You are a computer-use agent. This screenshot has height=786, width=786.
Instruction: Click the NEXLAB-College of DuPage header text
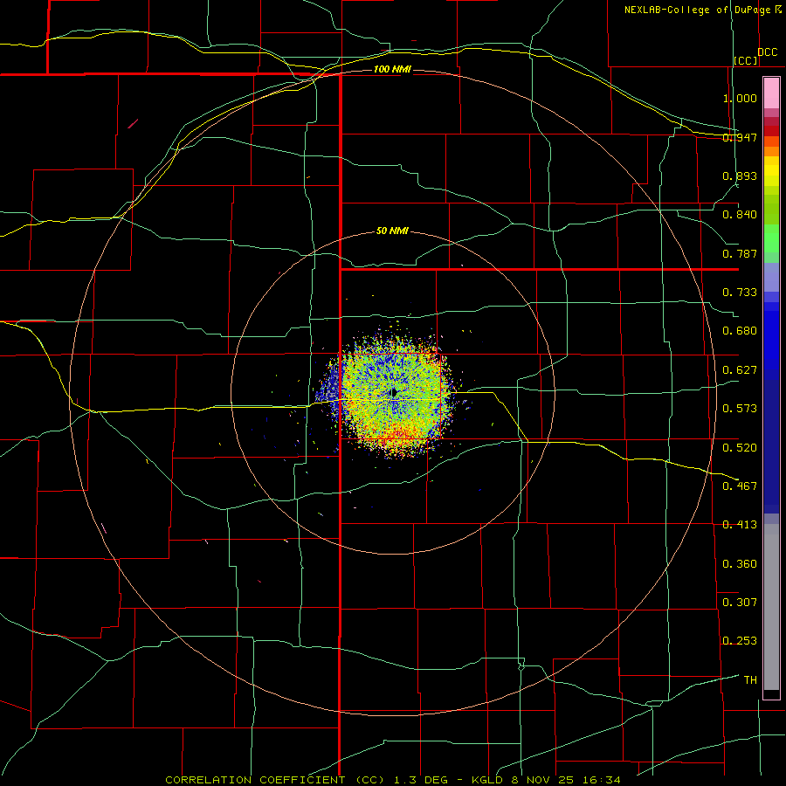pyautogui.click(x=703, y=10)
